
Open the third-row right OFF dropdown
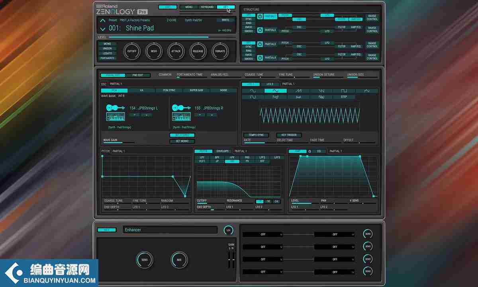click(x=335, y=259)
